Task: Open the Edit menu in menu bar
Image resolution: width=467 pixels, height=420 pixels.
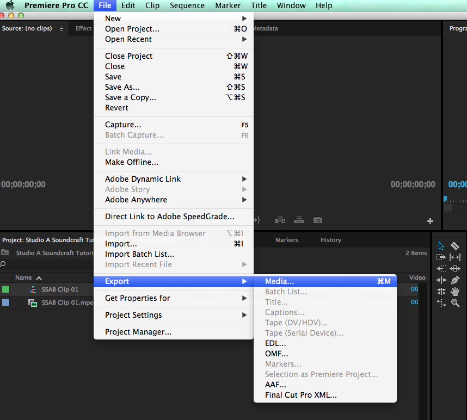Action: pyautogui.click(x=128, y=5)
